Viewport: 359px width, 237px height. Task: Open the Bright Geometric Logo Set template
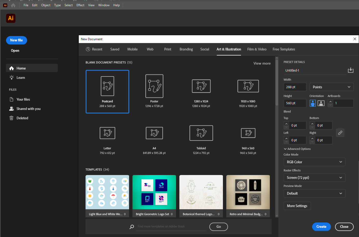click(x=154, y=196)
